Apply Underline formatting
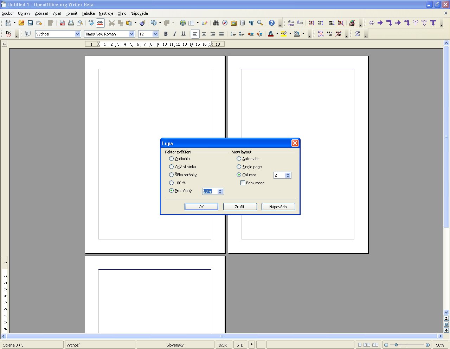Viewport: 450px width, 349px height. click(184, 34)
